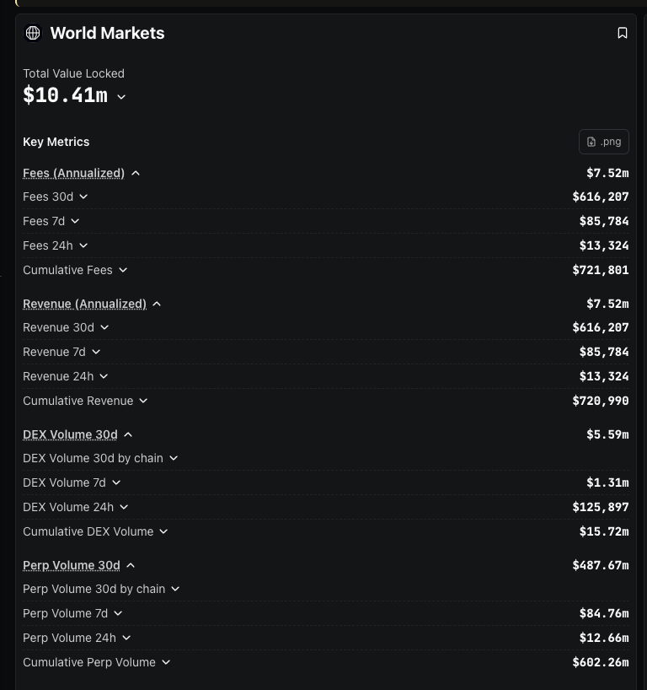Viewport: 647px width, 690px height.
Task: Expand the Total Value Locked chevron
Action: [x=121, y=97]
